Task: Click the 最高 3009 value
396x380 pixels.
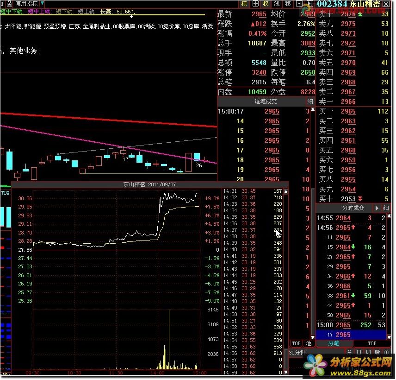Action: [308, 43]
